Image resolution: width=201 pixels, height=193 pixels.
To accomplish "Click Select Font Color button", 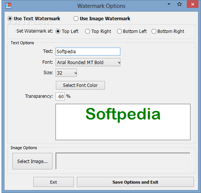I will click(80, 85).
